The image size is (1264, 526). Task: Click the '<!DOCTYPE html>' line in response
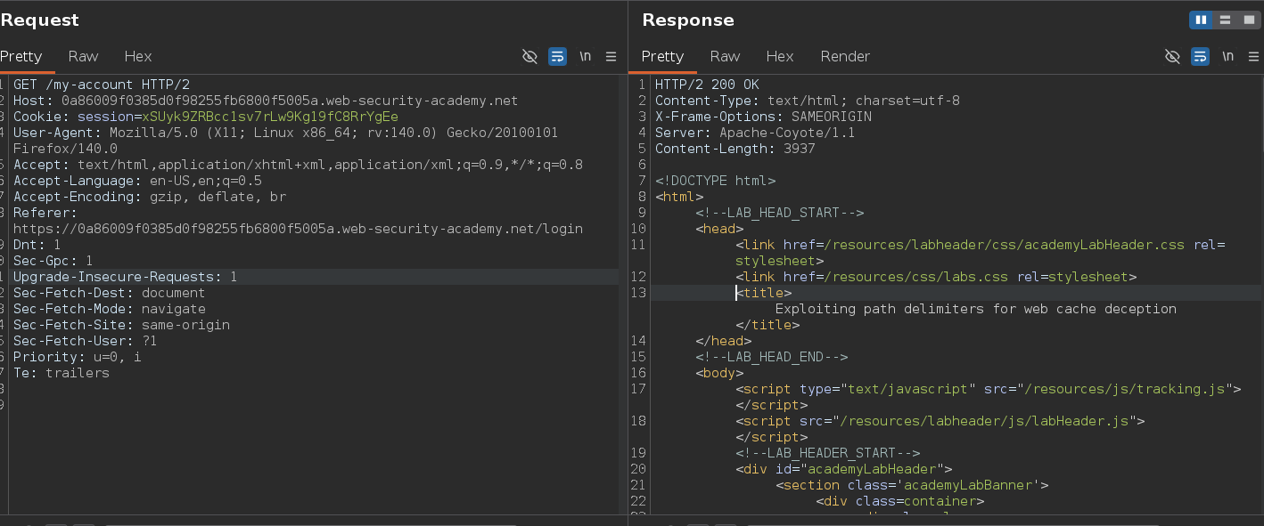(715, 181)
